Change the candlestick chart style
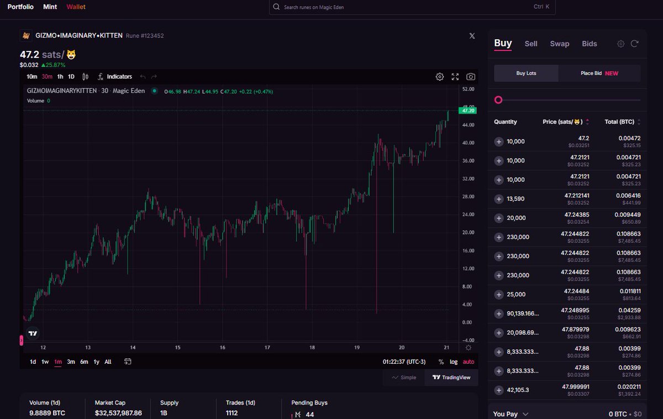Screen dimensions: 663x419 [x=86, y=77]
